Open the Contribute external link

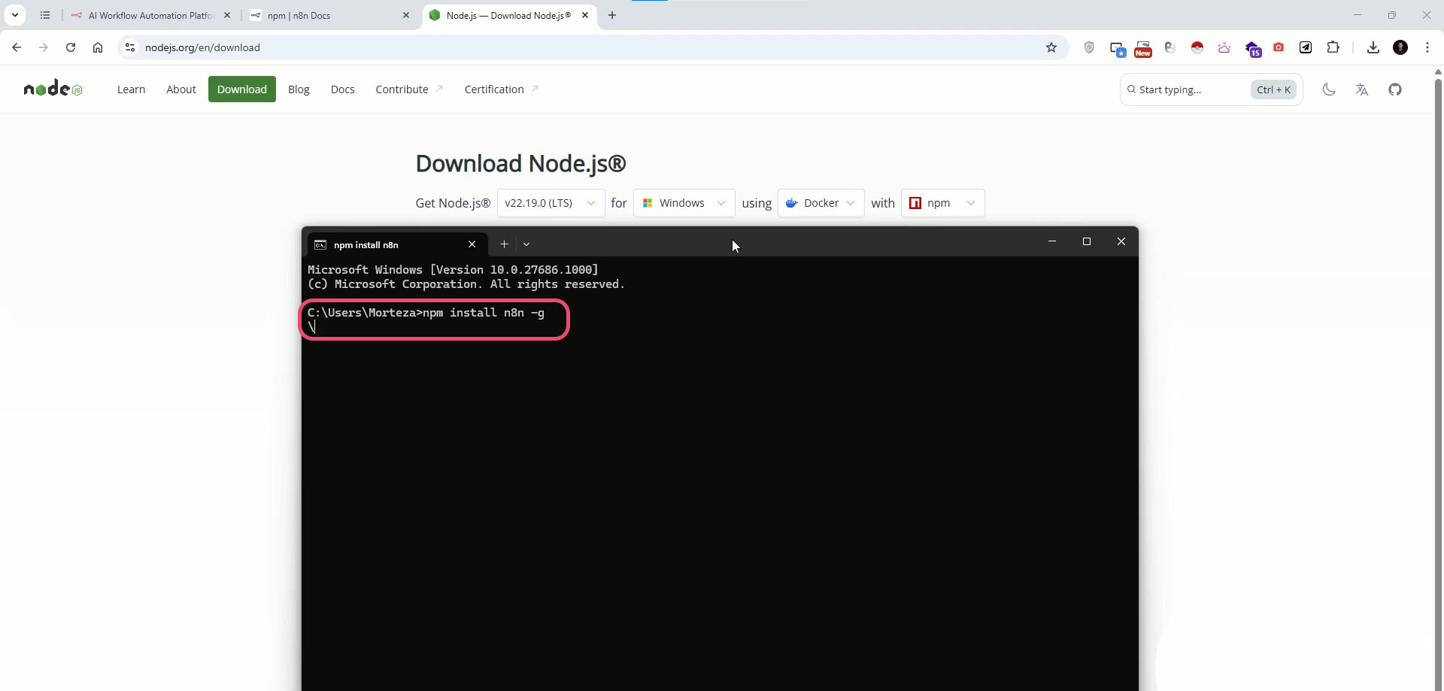(x=409, y=89)
